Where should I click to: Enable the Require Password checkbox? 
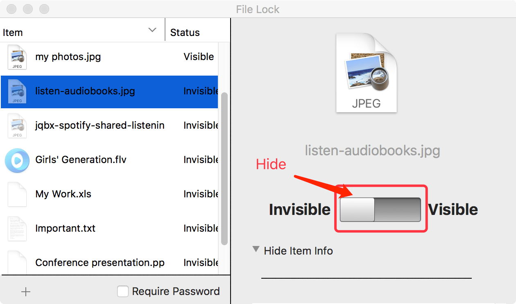click(x=123, y=291)
